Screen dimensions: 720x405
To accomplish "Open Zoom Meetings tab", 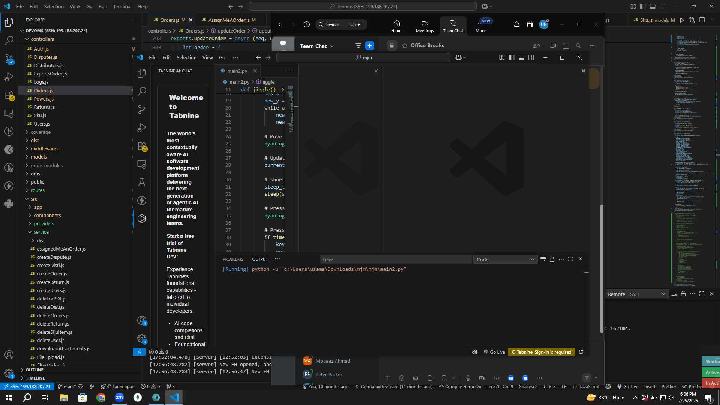I will pos(424,26).
